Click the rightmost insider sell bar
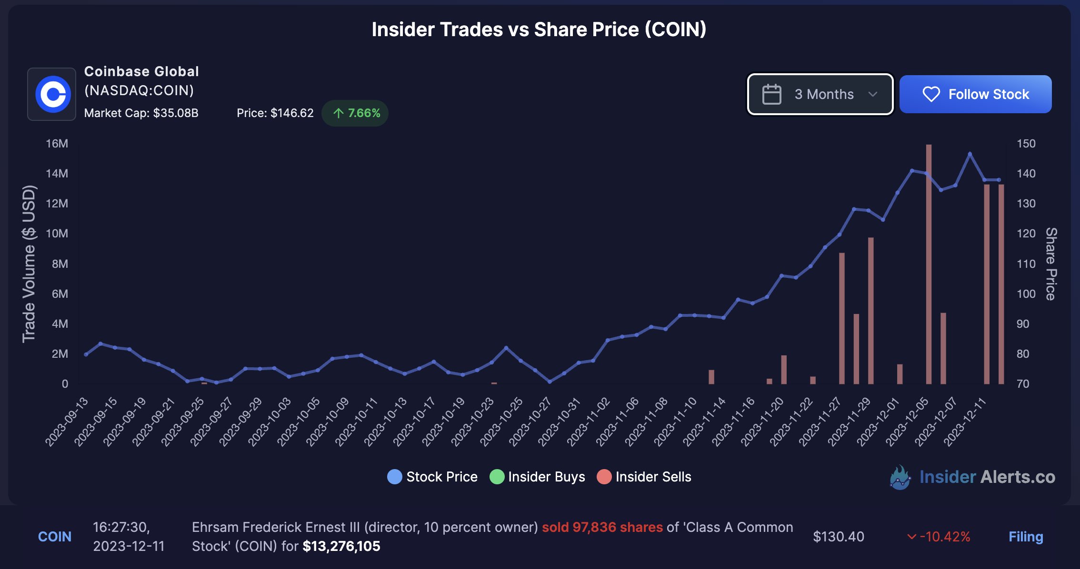This screenshot has width=1080, height=569. point(1001,285)
